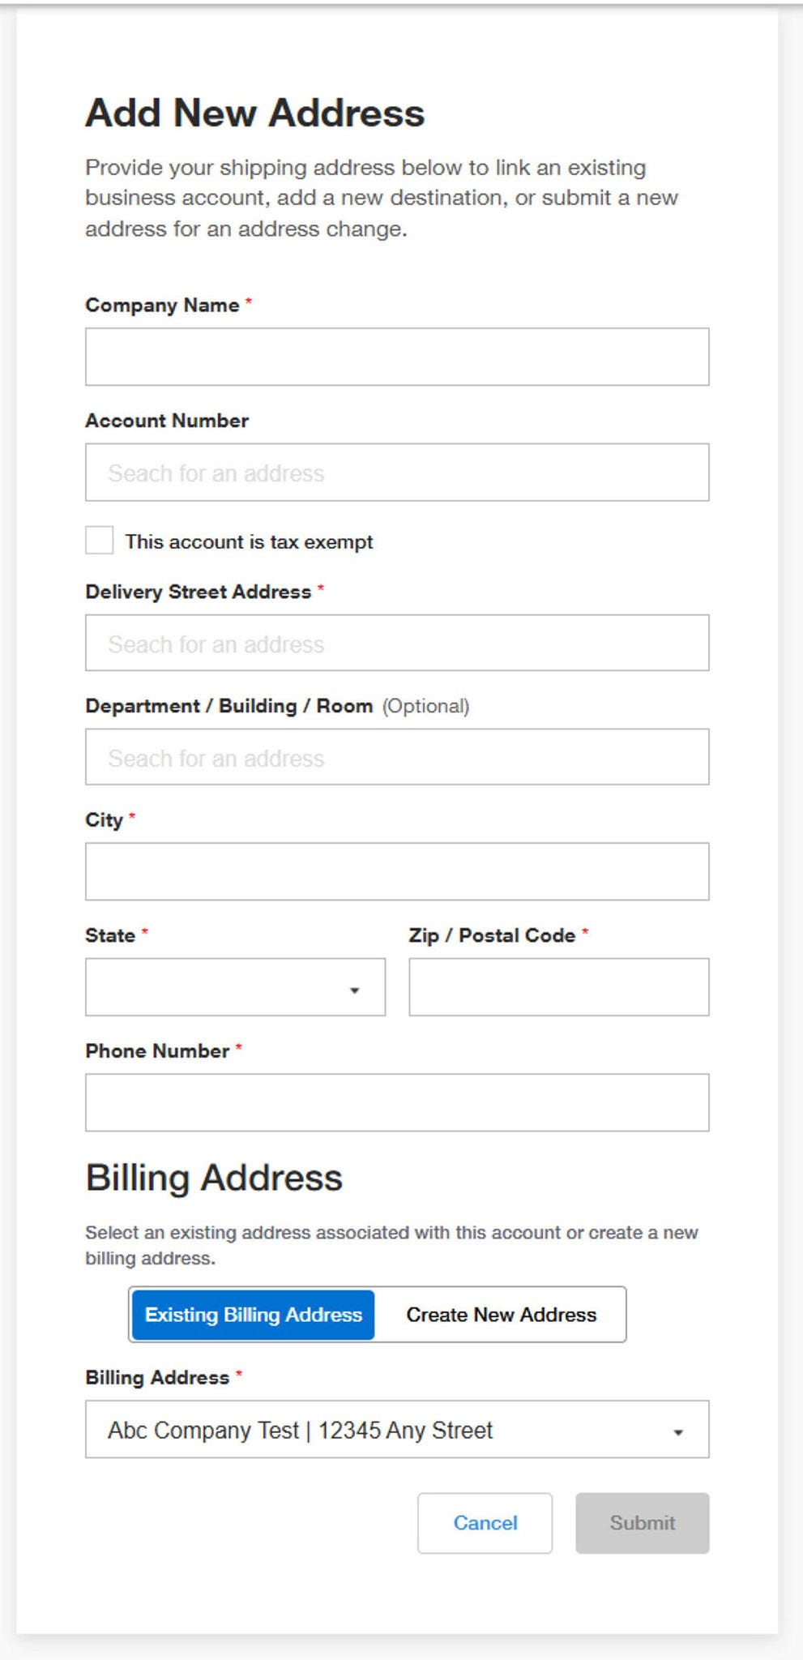Select the Existing Billing Address option
This screenshot has height=1660, width=803.
(x=252, y=1314)
